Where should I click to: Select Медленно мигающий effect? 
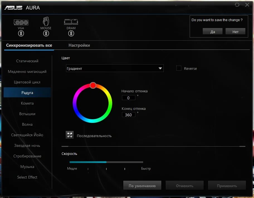pos(27,71)
